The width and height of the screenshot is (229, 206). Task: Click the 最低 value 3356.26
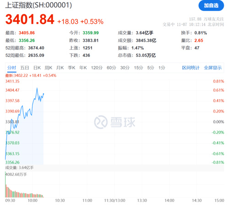point(27,40)
